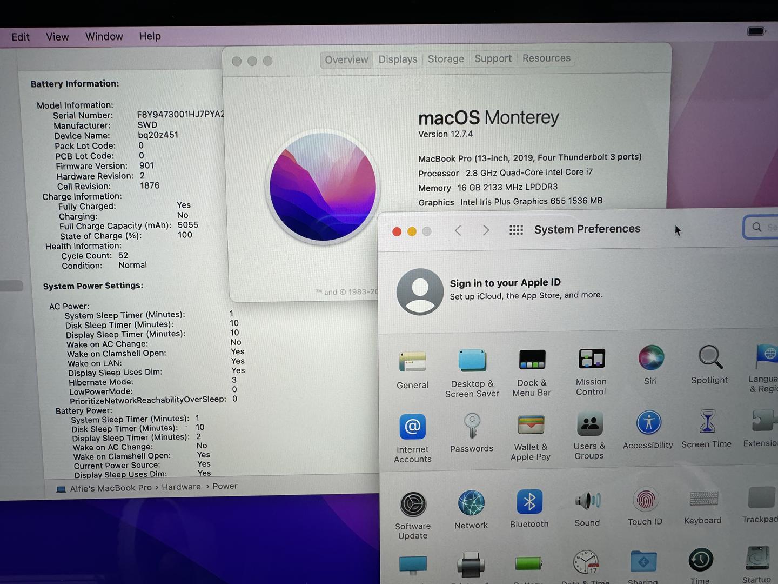Click the battery status menu bar icon
Image resolution: width=778 pixels, height=584 pixels.
point(756,31)
